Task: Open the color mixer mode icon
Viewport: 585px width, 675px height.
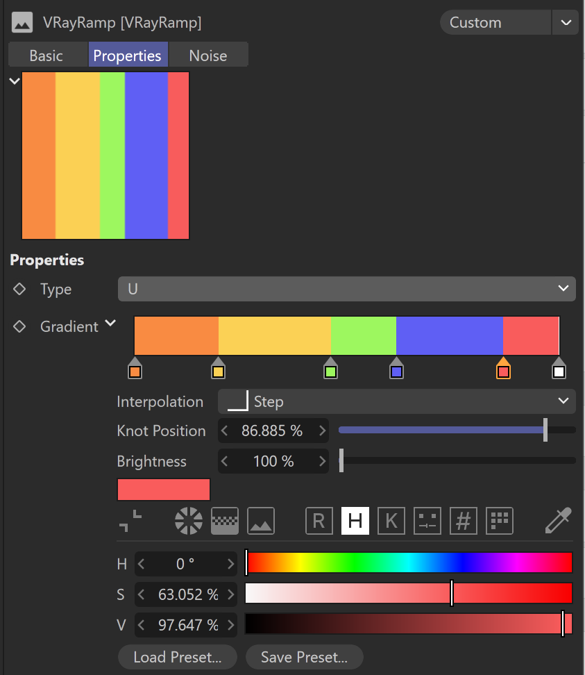Action: [x=427, y=521]
